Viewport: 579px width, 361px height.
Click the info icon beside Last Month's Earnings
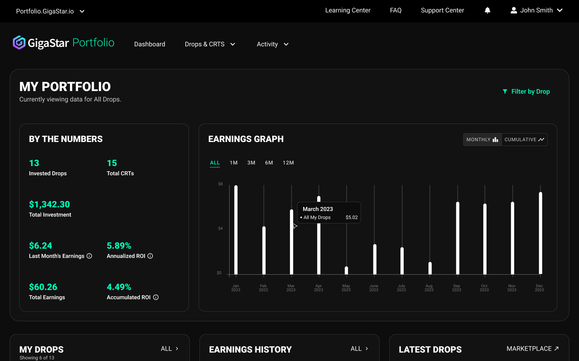click(x=89, y=256)
